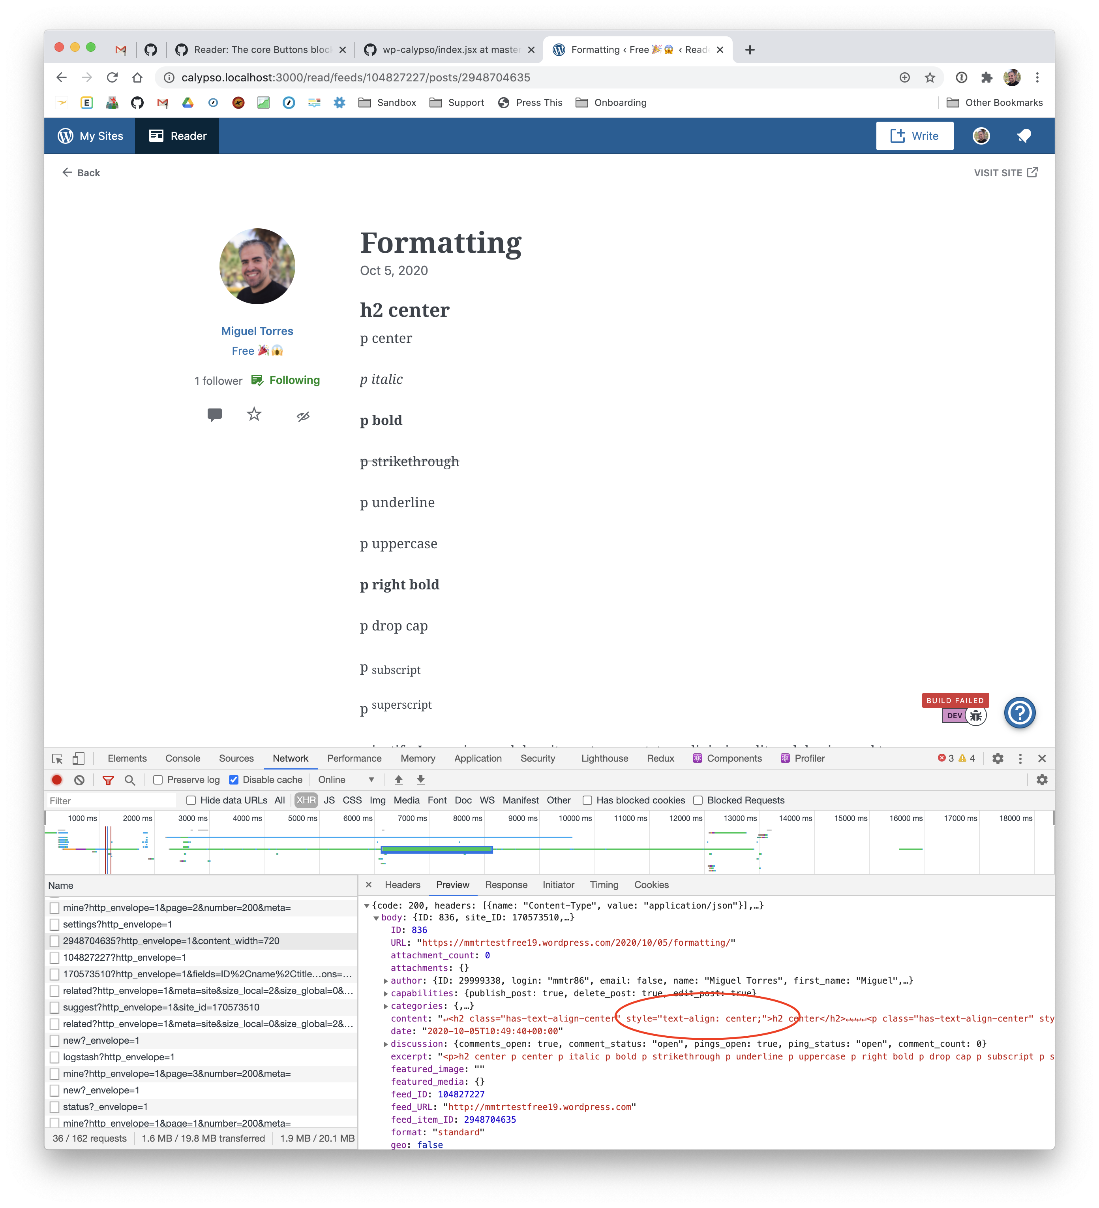This screenshot has height=1208, width=1099.
Task: Click the clear network log icon
Action: click(79, 779)
